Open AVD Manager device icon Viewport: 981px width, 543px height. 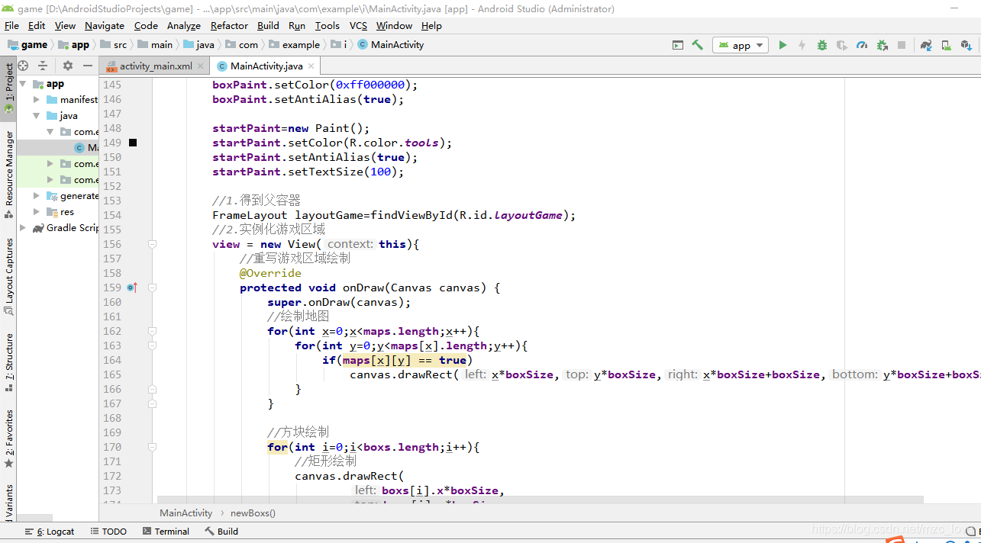946,45
